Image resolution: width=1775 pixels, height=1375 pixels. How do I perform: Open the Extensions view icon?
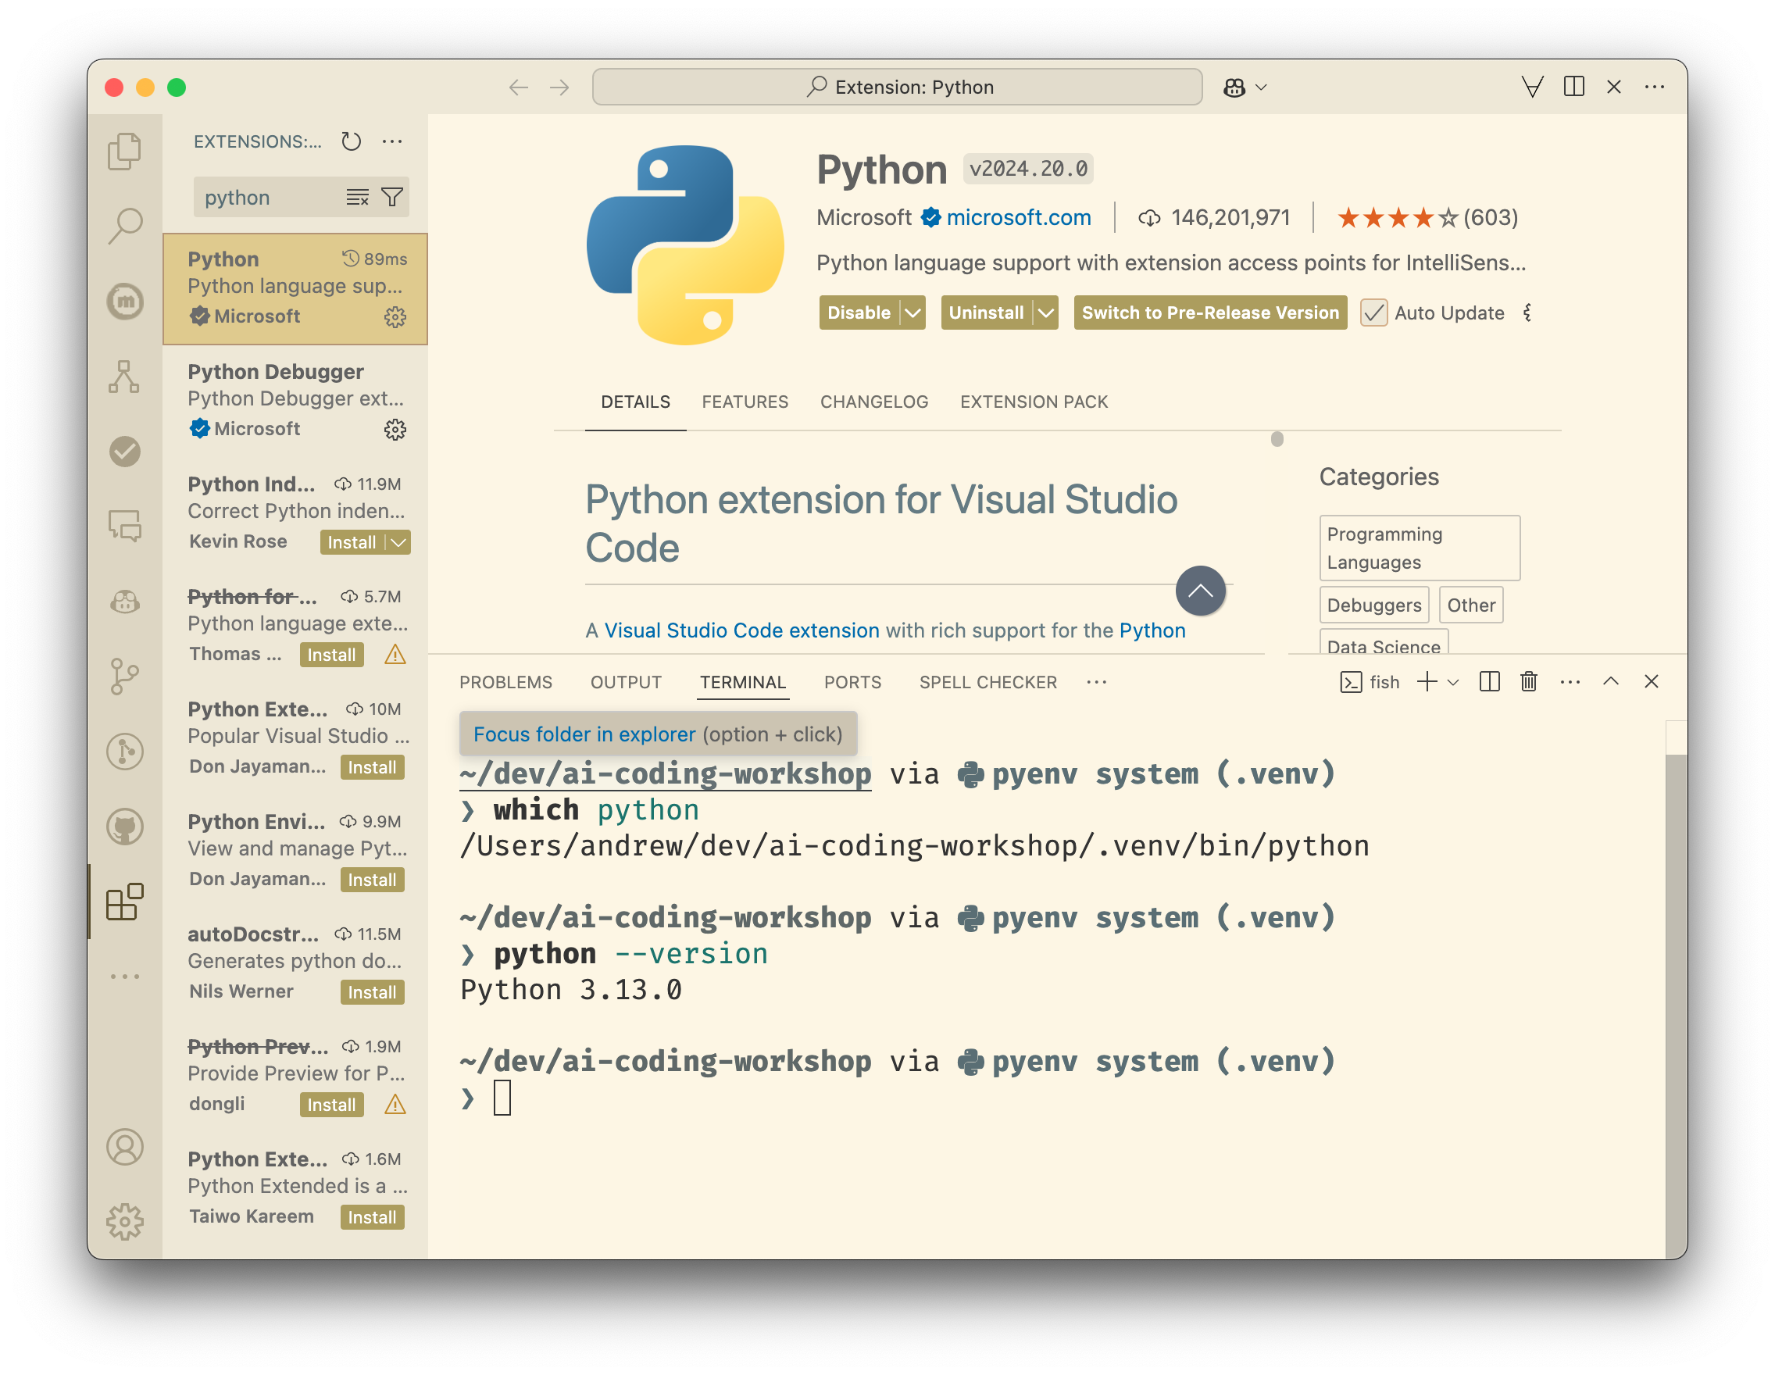(x=124, y=902)
